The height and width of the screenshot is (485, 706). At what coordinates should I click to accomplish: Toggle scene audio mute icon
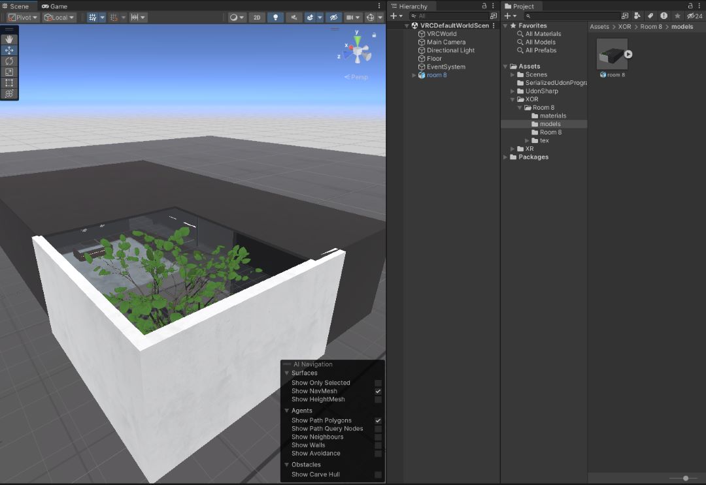click(294, 18)
